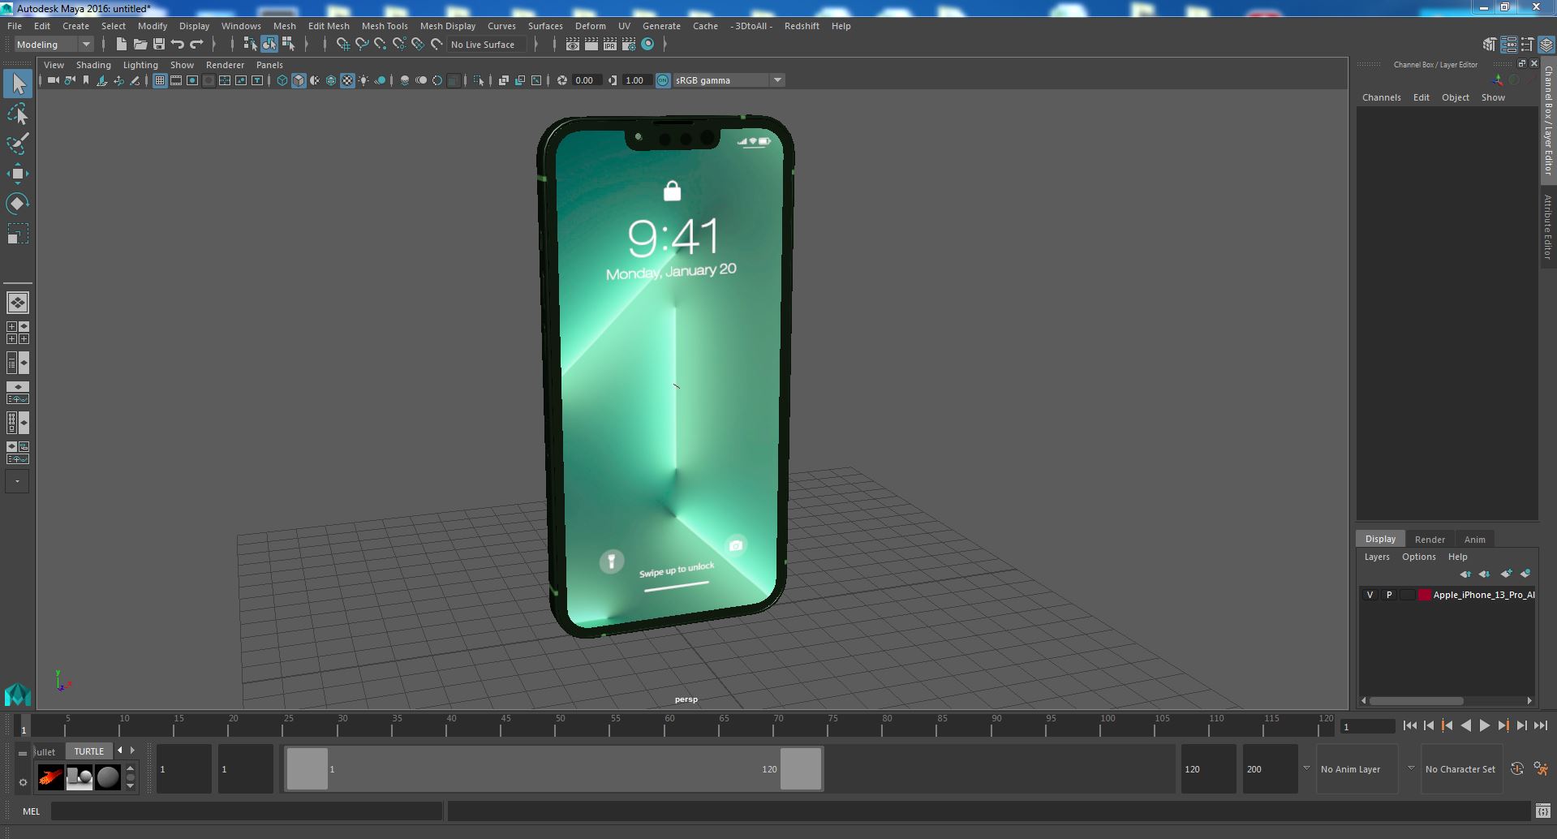
Task: Open the Script Editor icon
Action: (1543, 811)
